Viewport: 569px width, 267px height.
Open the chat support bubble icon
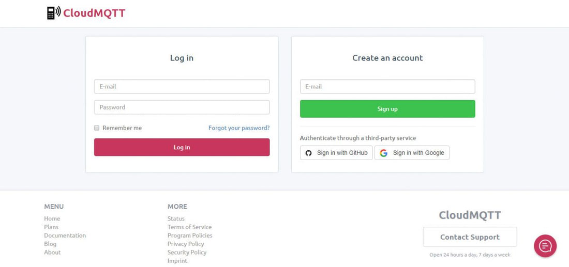pyautogui.click(x=545, y=246)
